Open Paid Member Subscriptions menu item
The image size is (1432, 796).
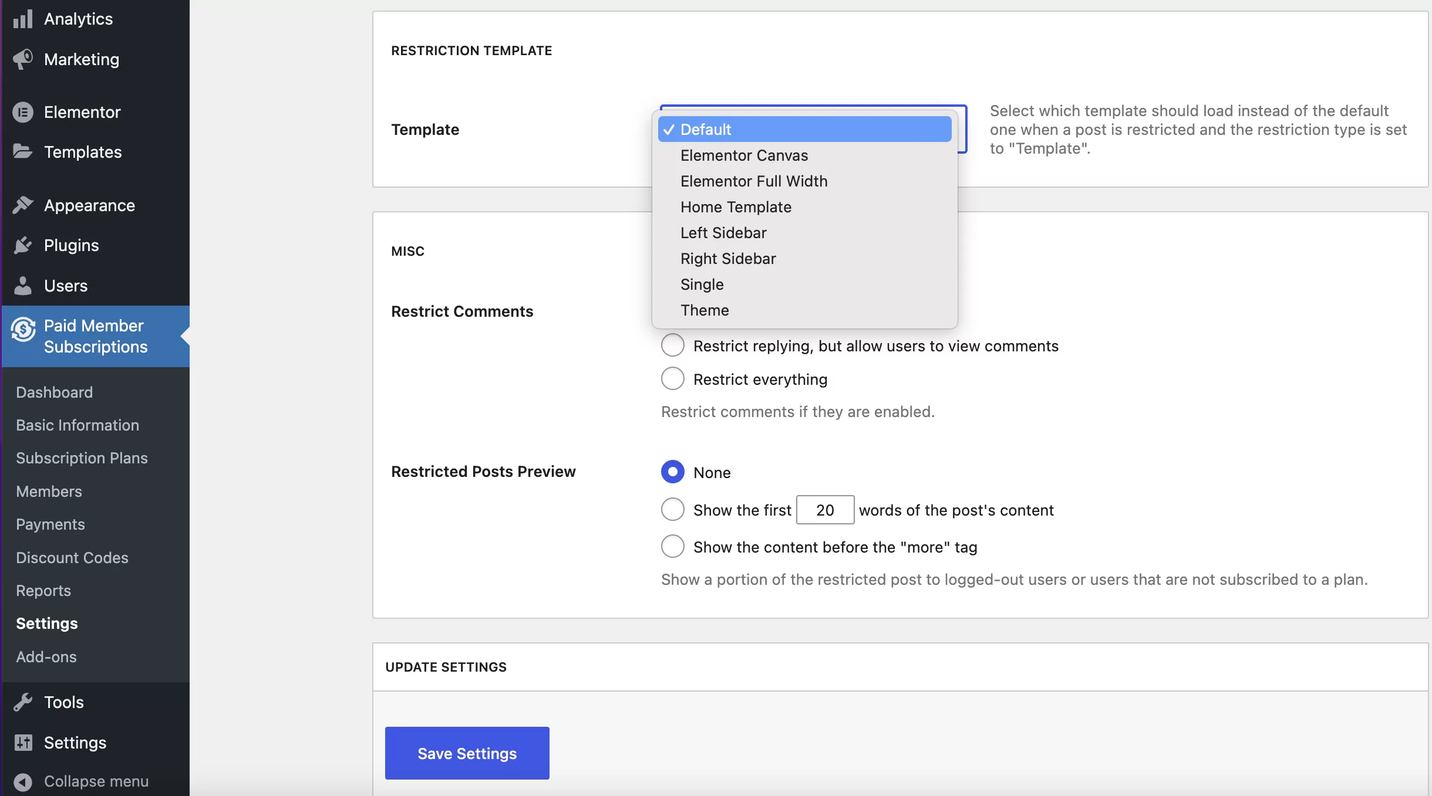point(96,336)
